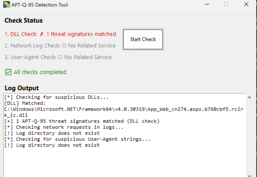
Task: Click the Check Status heading
Action: [24, 20]
